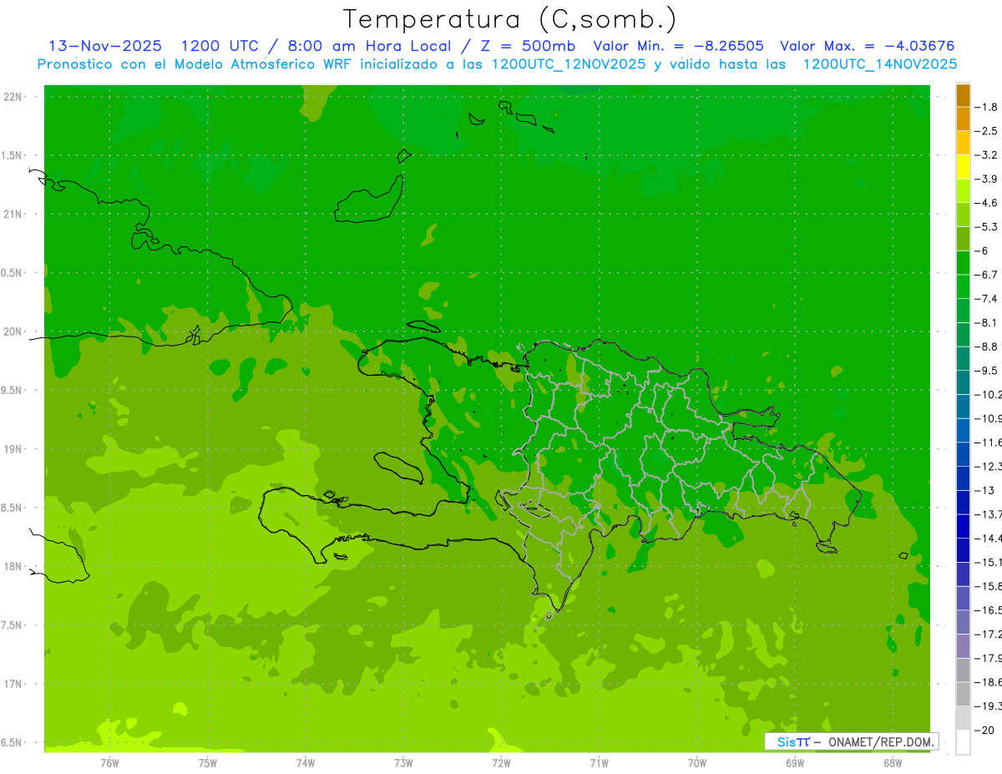Click the '70W' longitude axis label
Viewport: 1002px width, 774px height.
pyautogui.click(x=697, y=763)
